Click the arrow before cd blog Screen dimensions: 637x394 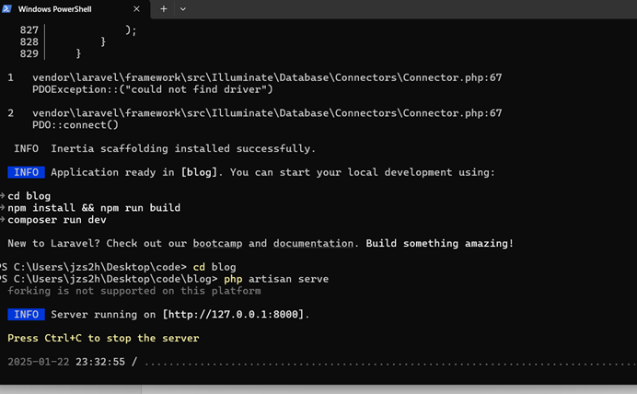[3, 196]
